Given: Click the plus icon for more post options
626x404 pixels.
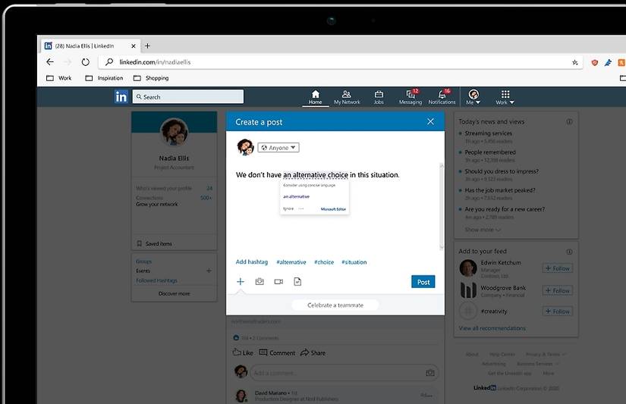Looking at the screenshot, I should (241, 281).
